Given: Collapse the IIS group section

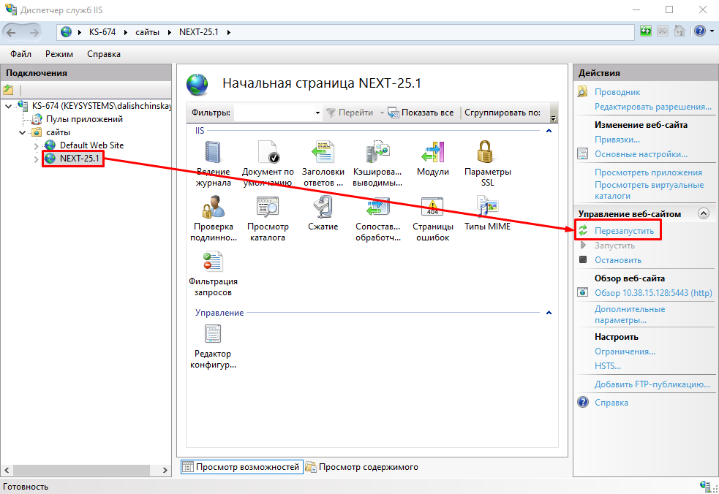Looking at the screenshot, I should [549, 131].
